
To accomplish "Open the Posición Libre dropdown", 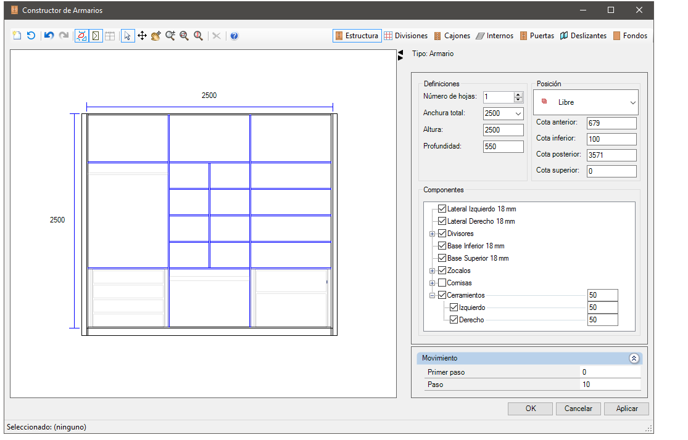I will (586, 102).
